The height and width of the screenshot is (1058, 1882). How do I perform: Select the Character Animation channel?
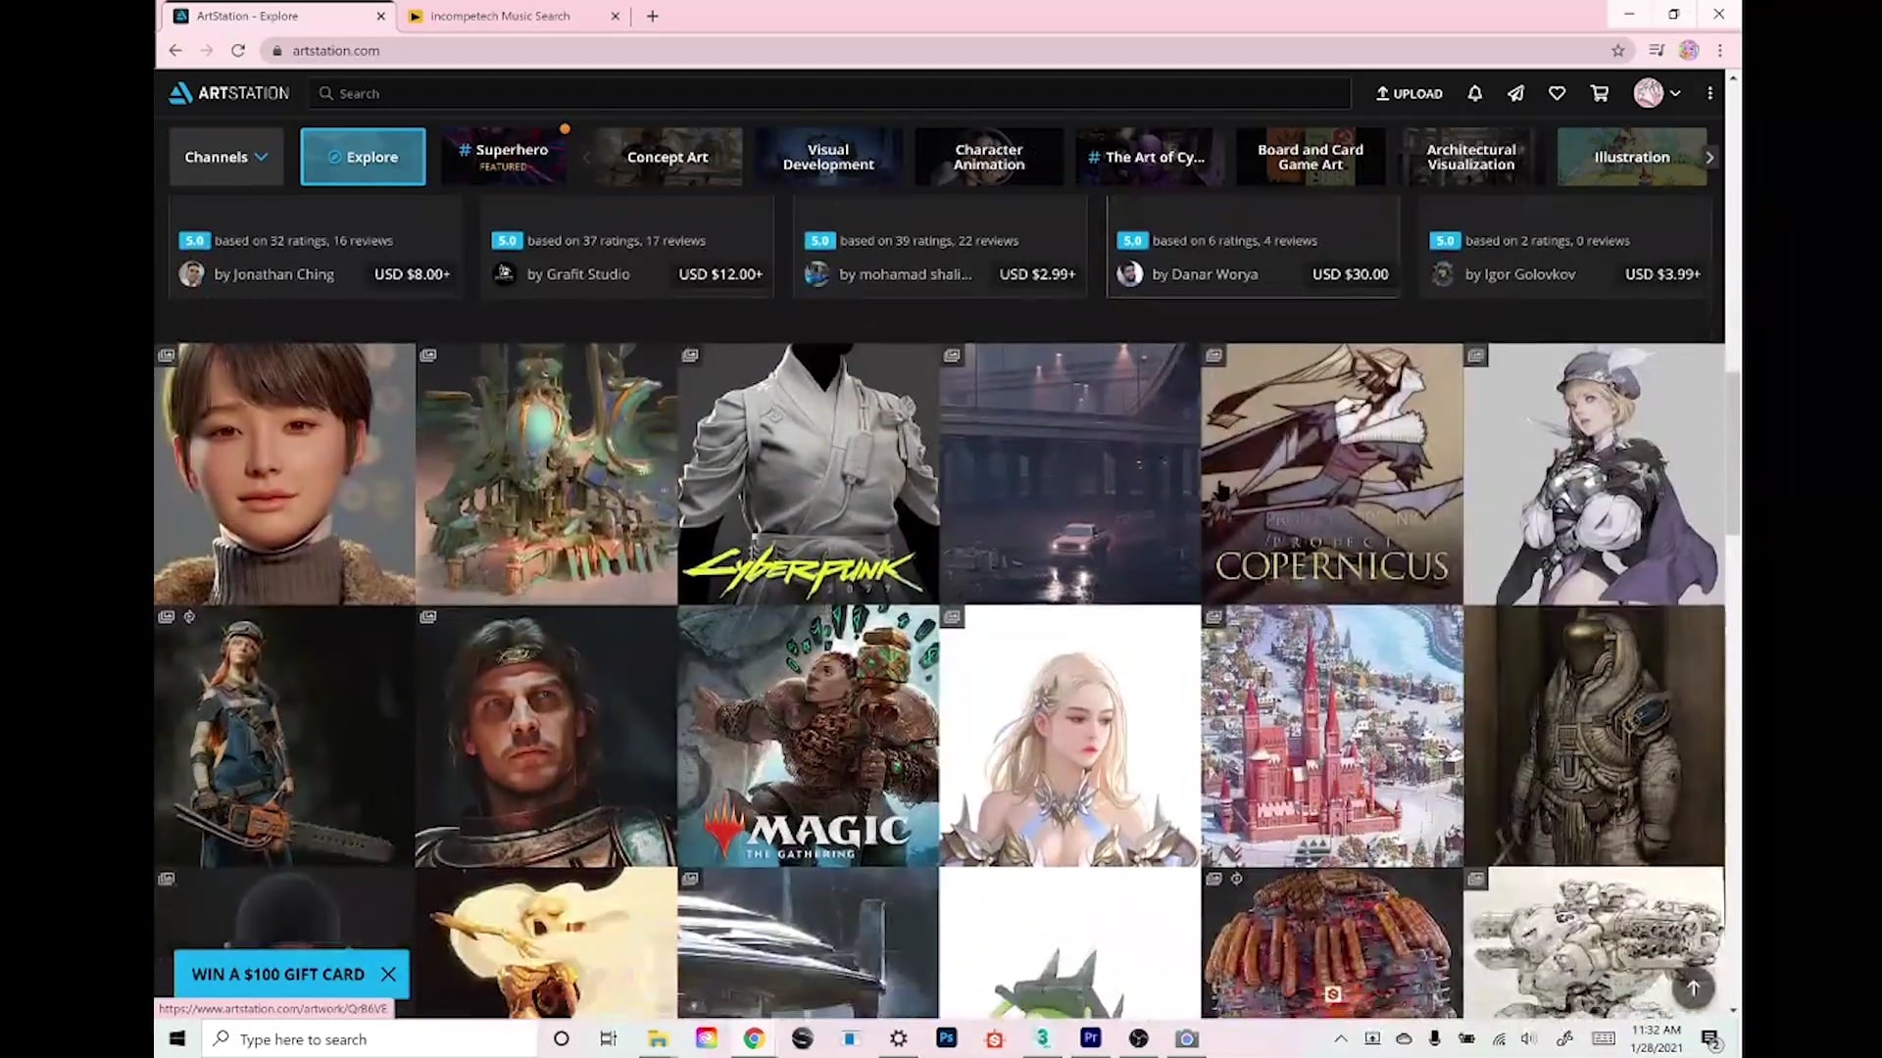[x=989, y=157]
